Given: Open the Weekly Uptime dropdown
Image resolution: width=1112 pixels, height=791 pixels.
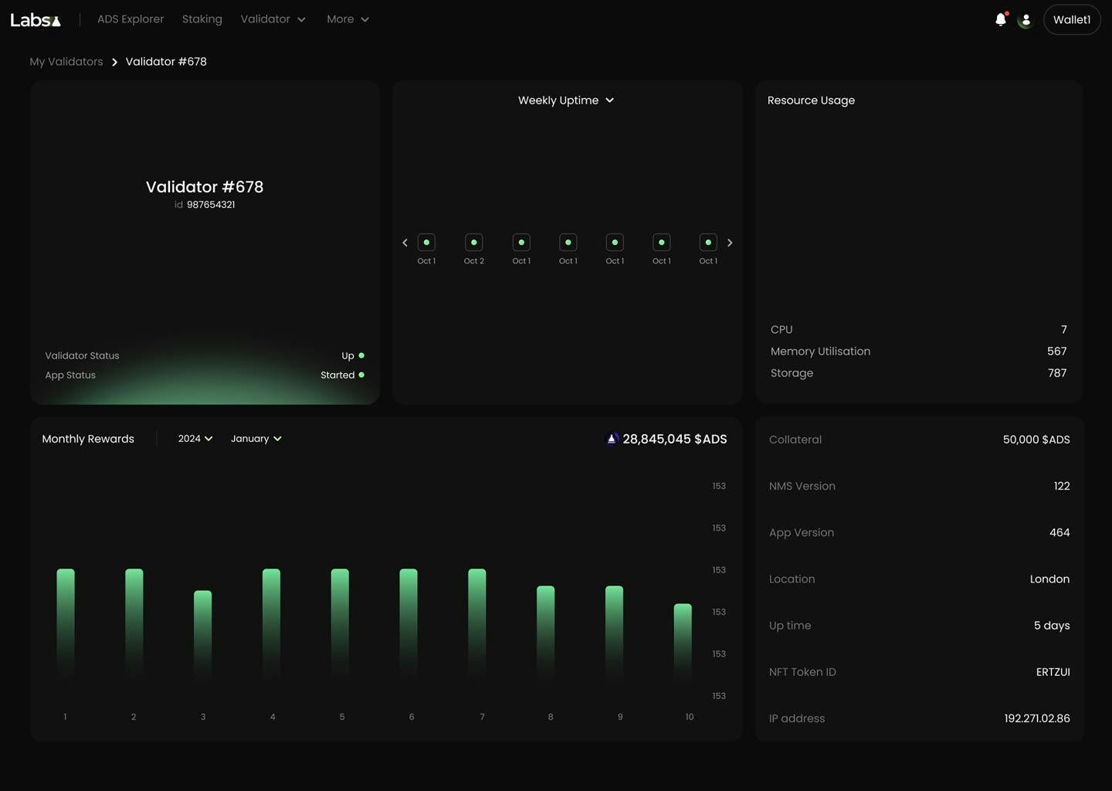Looking at the screenshot, I should [x=566, y=100].
